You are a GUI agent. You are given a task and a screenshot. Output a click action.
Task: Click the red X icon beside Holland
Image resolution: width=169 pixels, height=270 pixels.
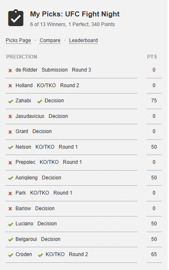(x=10, y=86)
